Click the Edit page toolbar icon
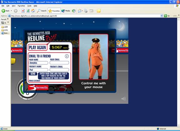The height and width of the screenshot is (131, 180). [x=91, y=11]
